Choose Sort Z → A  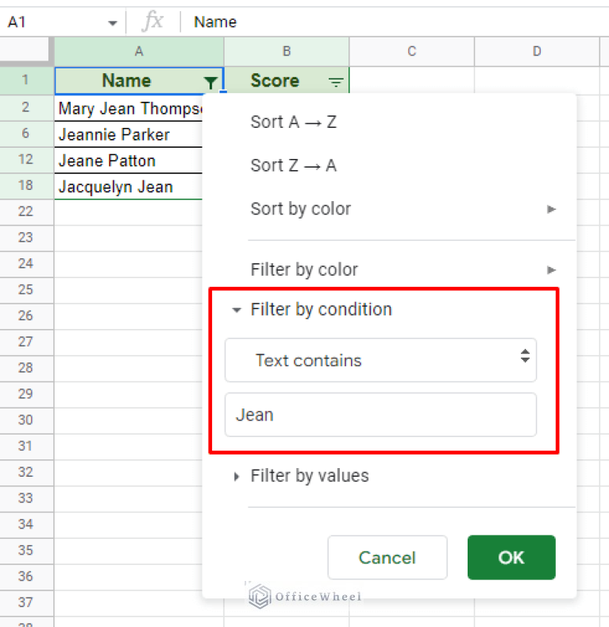293,165
